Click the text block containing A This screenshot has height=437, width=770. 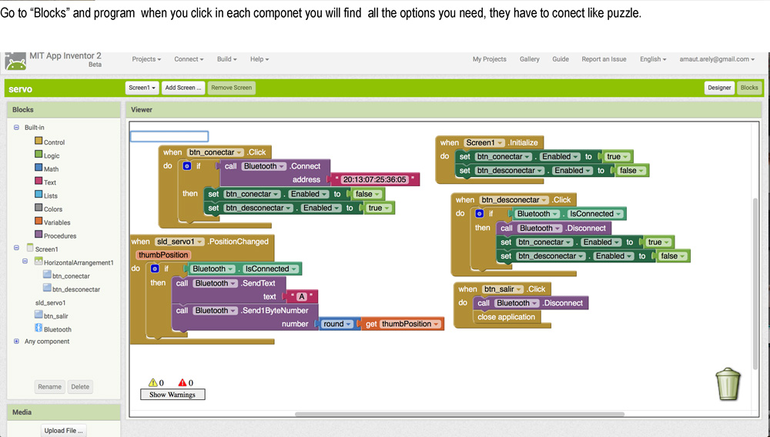[x=302, y=296]
